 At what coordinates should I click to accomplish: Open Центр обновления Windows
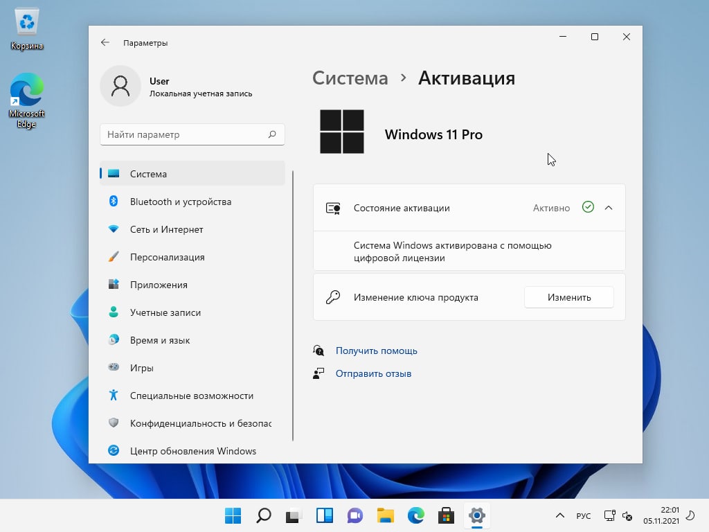(192, 450)
